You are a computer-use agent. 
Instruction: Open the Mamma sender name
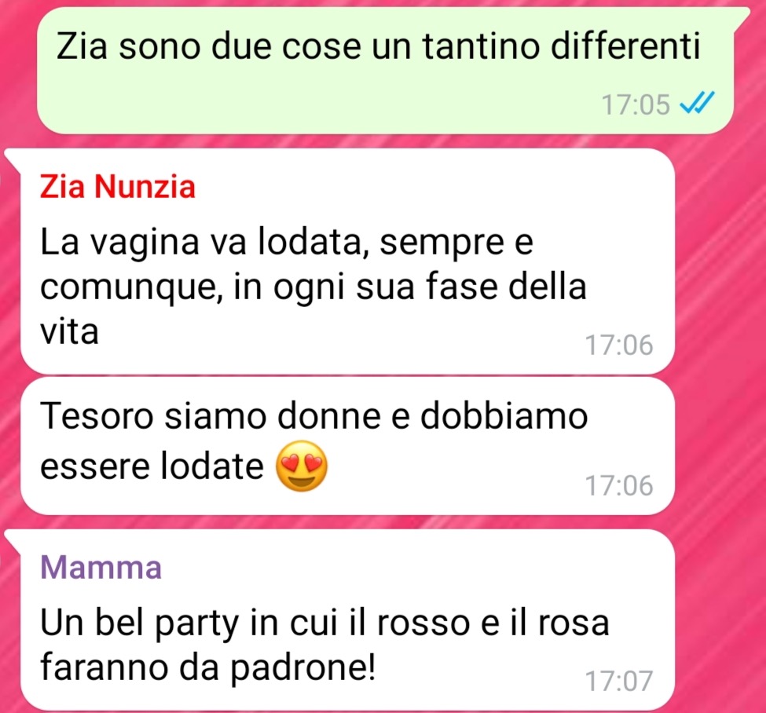(101, 567)
